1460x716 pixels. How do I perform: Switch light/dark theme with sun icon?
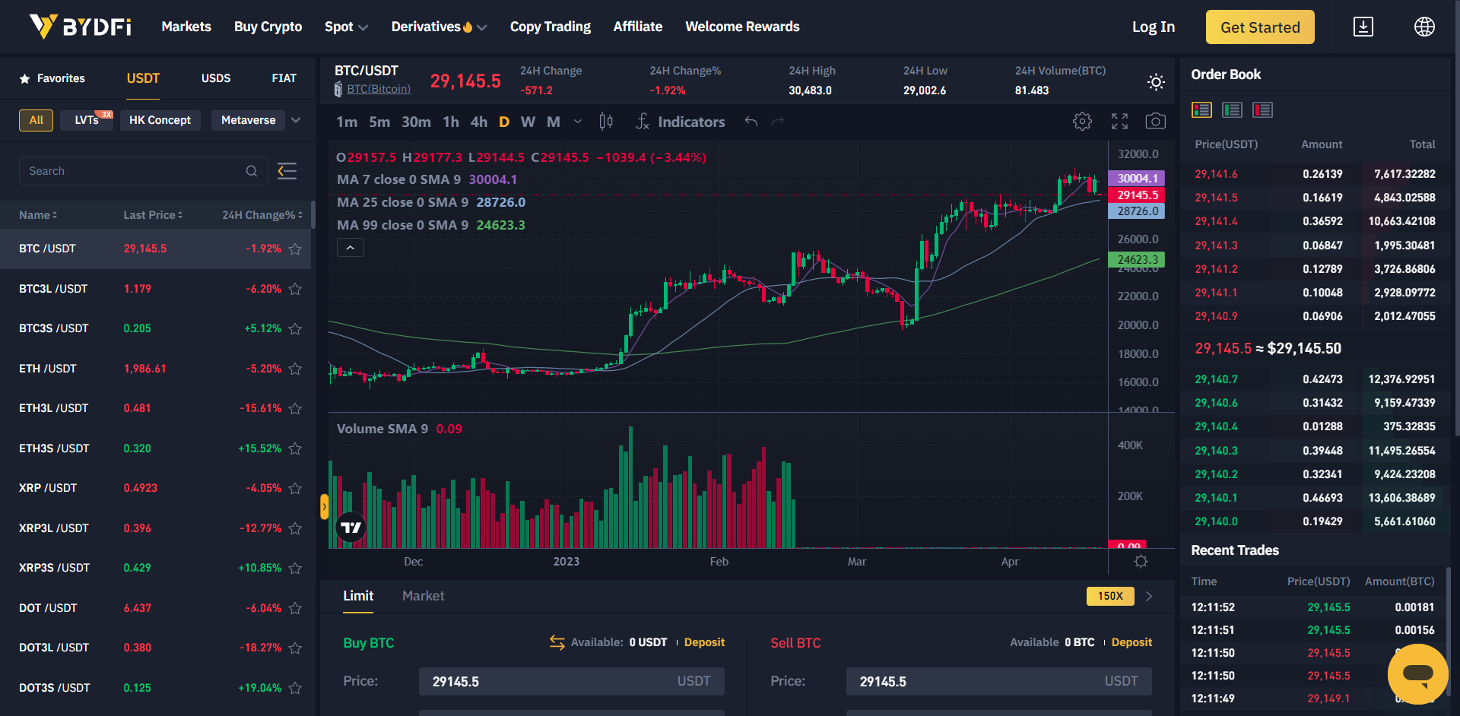tap(1156, 82)
